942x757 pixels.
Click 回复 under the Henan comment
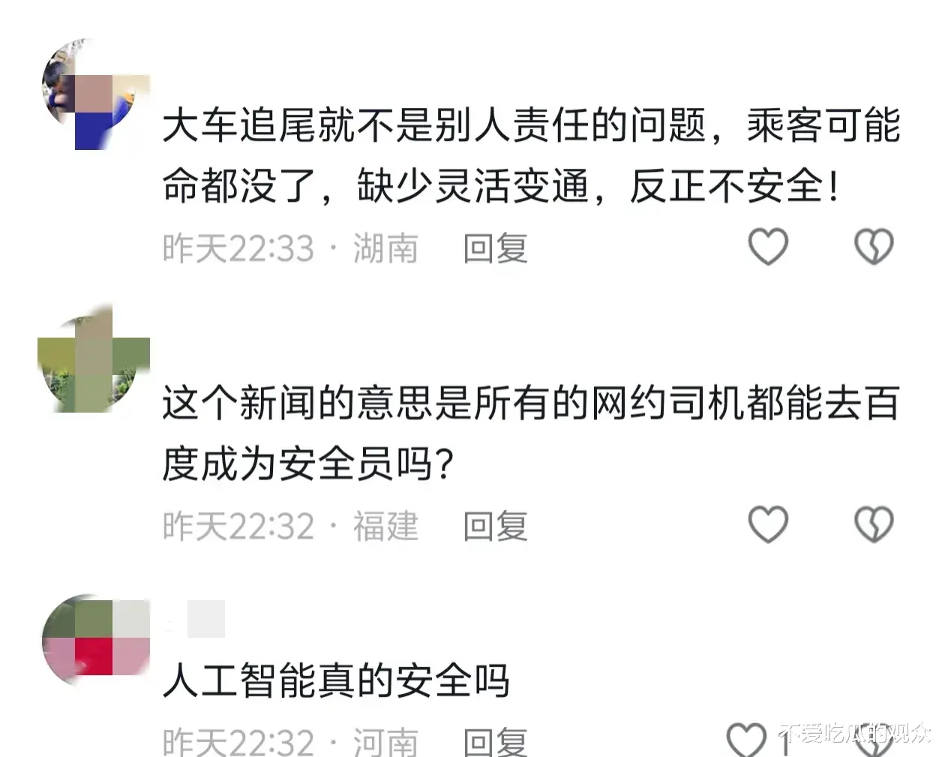tap(496, 741)
